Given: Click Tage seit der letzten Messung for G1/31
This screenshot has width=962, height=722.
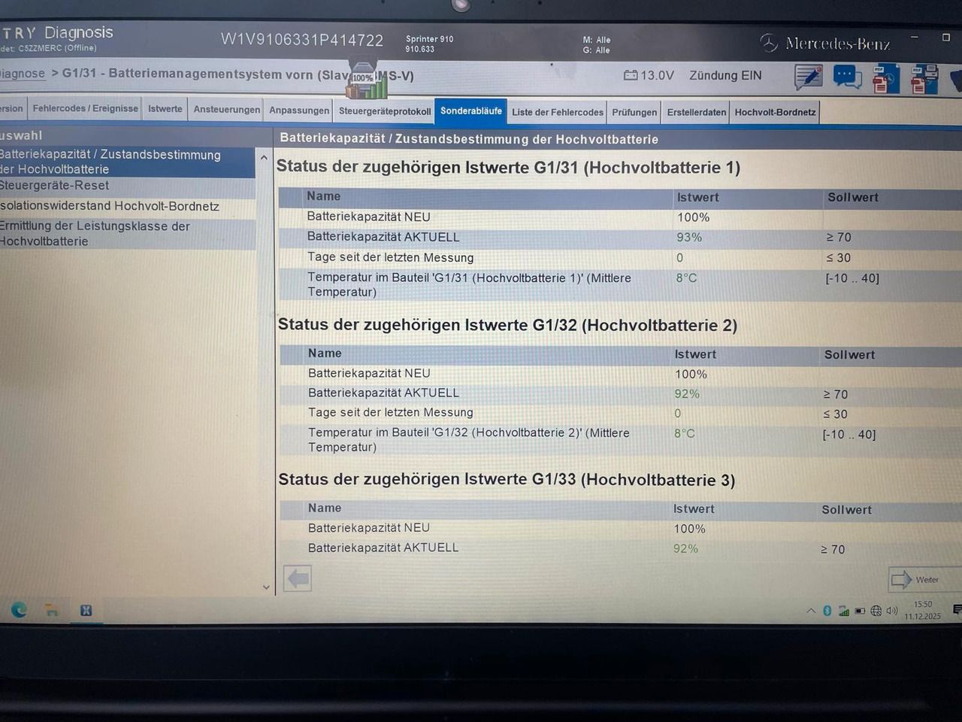Looking at the screenshot, I should coord(390,257).
